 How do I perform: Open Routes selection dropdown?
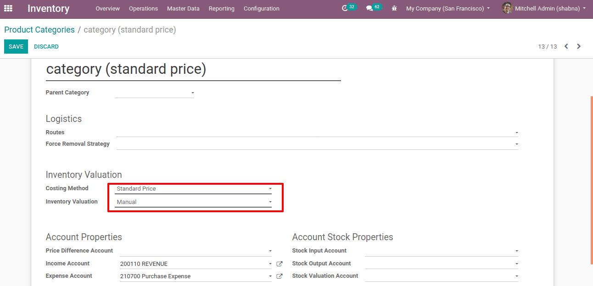pyautogui.click(x=317, y=132)
